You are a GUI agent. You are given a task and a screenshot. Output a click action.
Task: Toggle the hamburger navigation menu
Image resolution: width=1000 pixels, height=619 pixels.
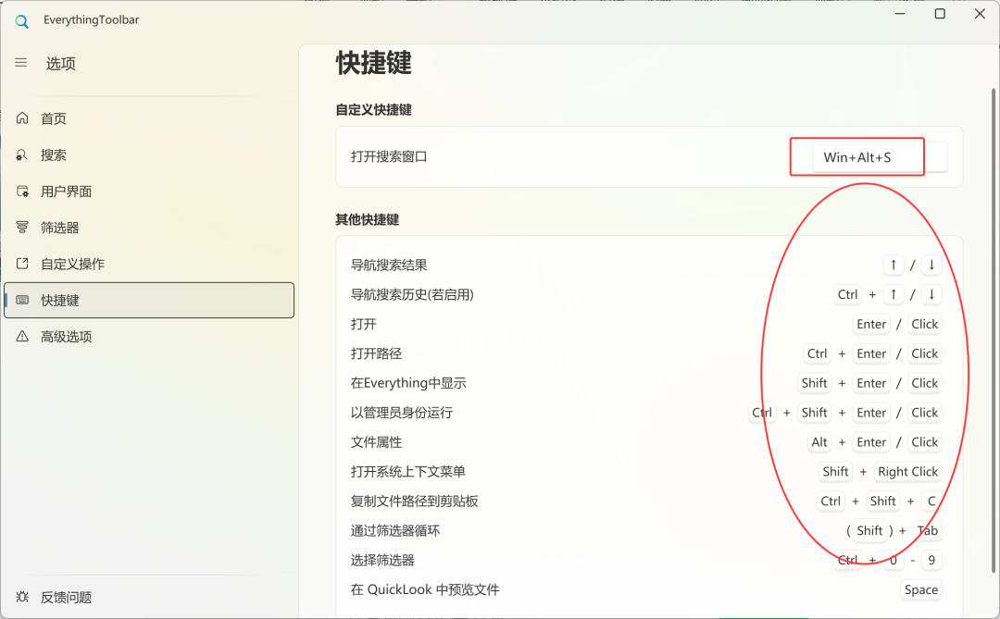point(21,63)
